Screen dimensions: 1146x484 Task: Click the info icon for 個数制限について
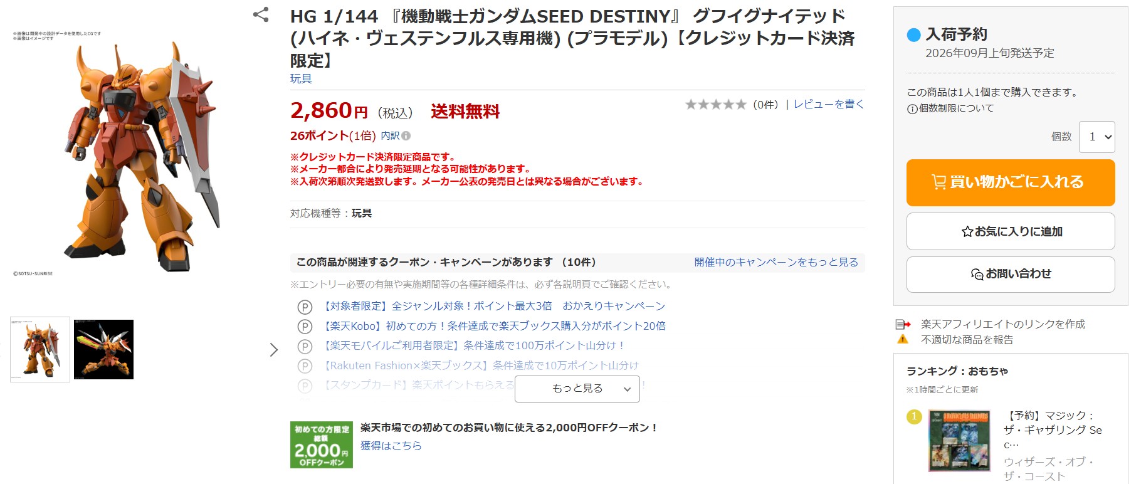click(912, 108)
